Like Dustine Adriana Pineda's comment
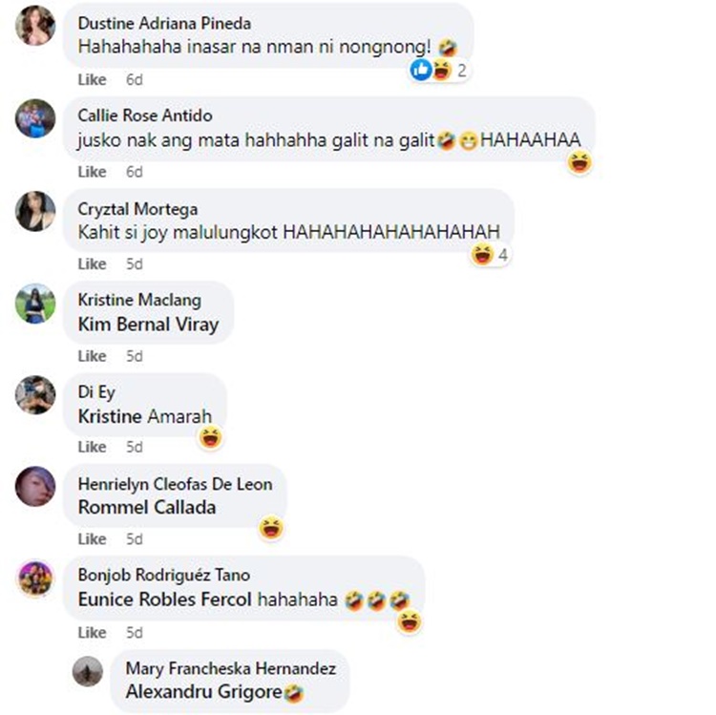Screen dimensions: 716x715 (92, 79)
